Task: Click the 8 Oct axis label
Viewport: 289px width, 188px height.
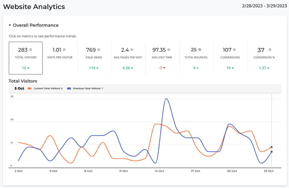Action: [x=88, y=171]
